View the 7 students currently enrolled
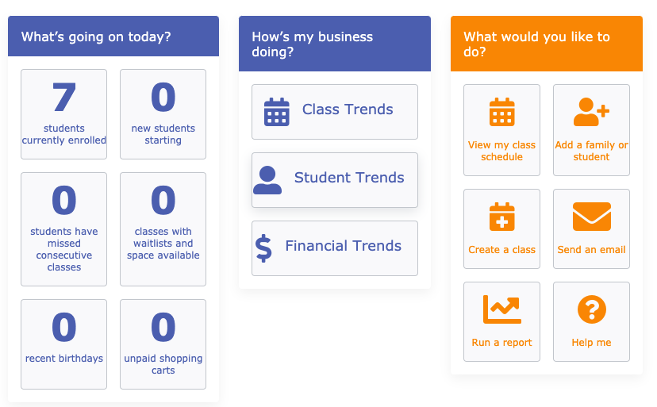This screenshot has width=657, height=407. tap(63, 114)
